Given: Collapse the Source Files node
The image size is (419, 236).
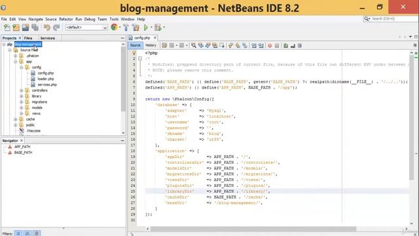Looking at the screenshot, I should [x=10, y=50].
